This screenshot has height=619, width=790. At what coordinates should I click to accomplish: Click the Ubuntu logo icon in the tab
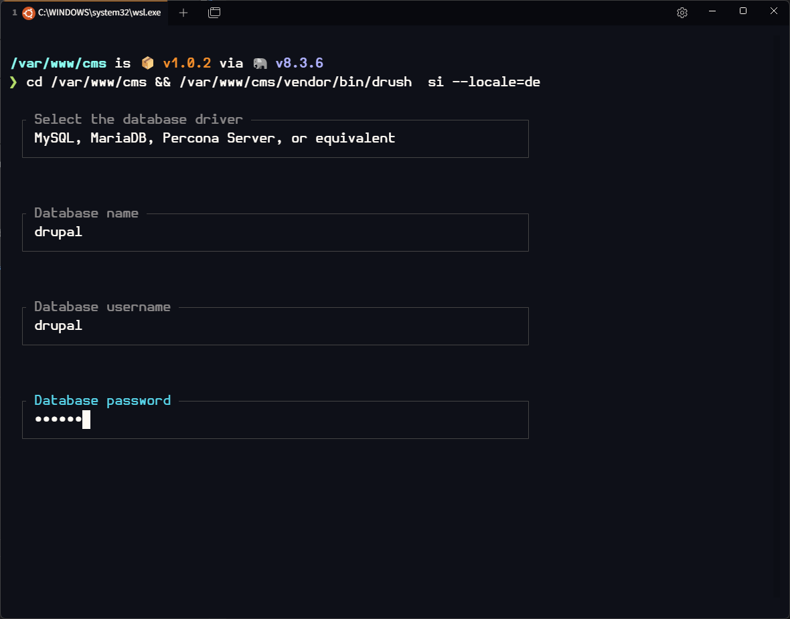[x=29, y=13]
